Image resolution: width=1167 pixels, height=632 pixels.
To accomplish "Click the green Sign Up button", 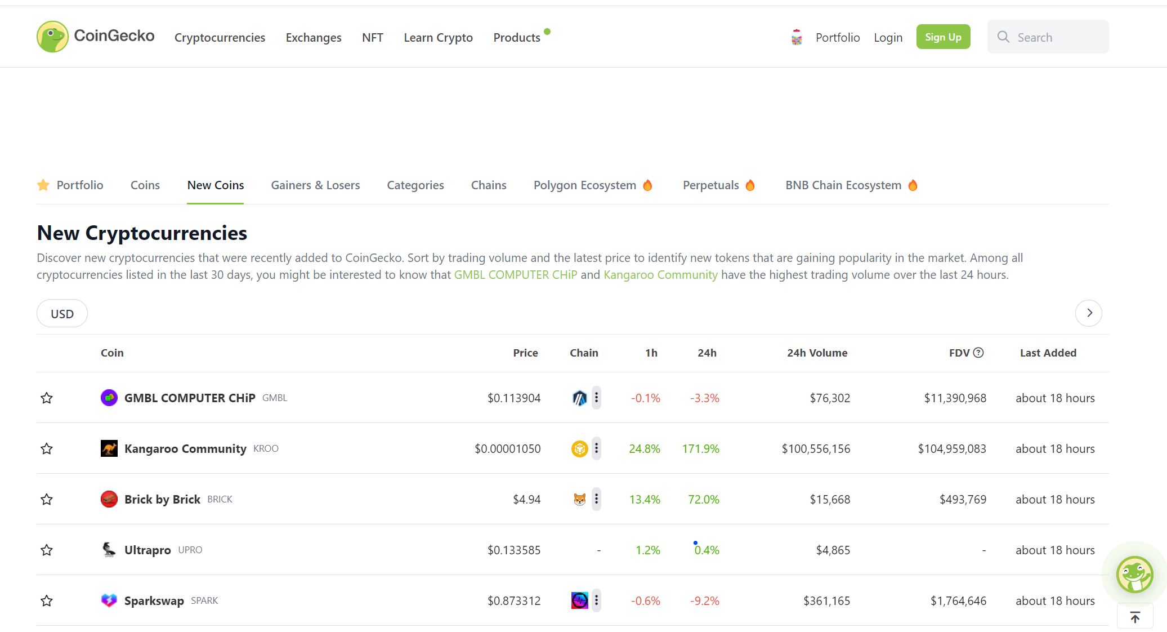I will (943, 37).
